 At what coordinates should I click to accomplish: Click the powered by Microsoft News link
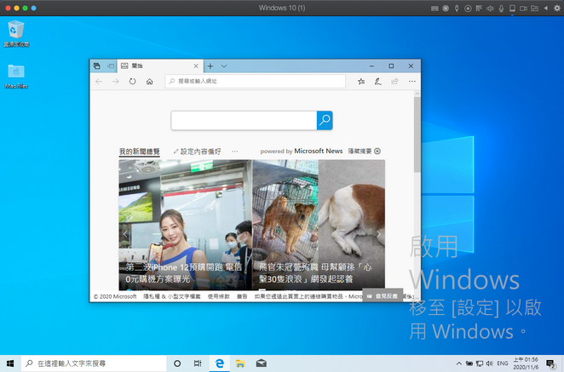[x=302, y=152]
